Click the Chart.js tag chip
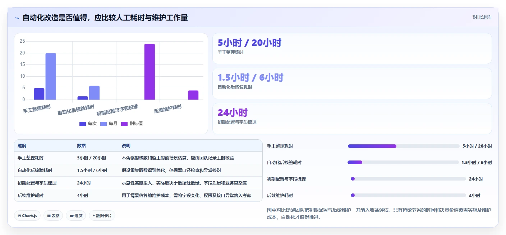This screenshot has width=506, height=235. pos(27,216)
